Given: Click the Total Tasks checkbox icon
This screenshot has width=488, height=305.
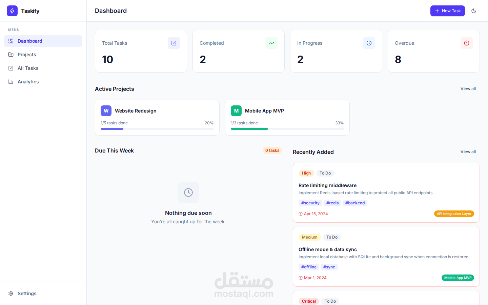Looking at the screenshot, I should click(x=174, y=43).
